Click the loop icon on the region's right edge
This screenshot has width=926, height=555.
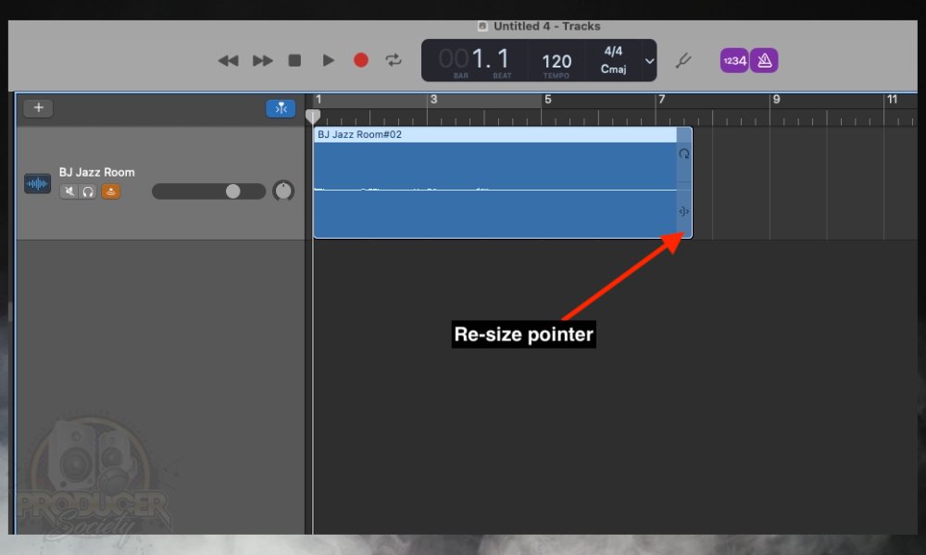pyautogui.click(x=684, y=154)
